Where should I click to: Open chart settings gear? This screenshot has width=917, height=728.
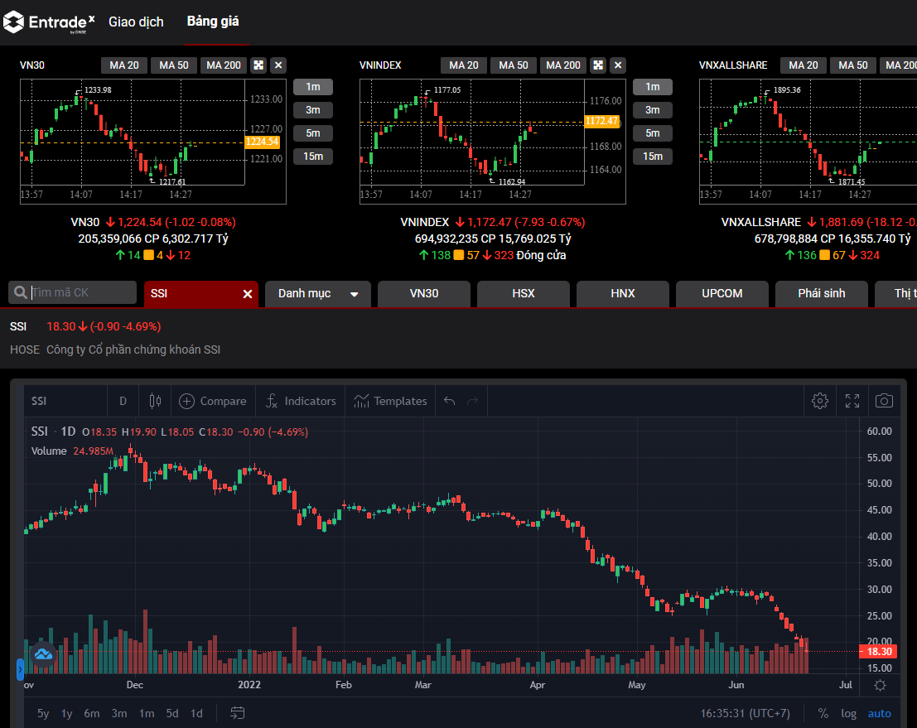coord(820,401)
